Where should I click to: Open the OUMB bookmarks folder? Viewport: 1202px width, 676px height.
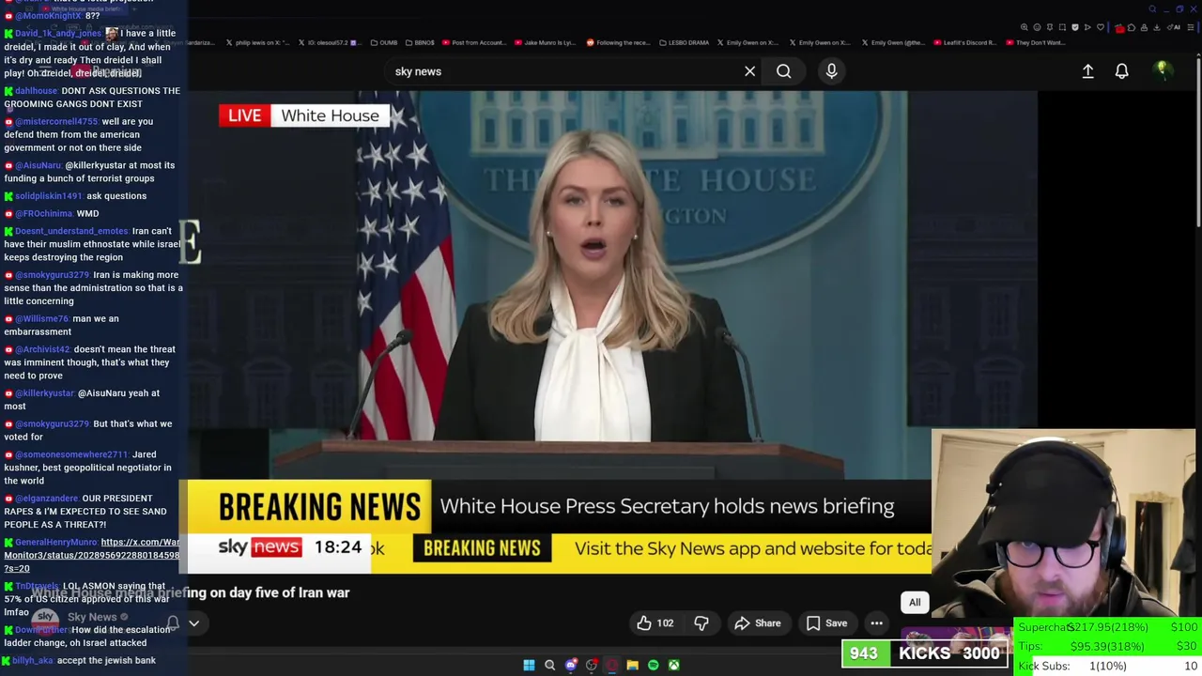(x=383, y=42)
